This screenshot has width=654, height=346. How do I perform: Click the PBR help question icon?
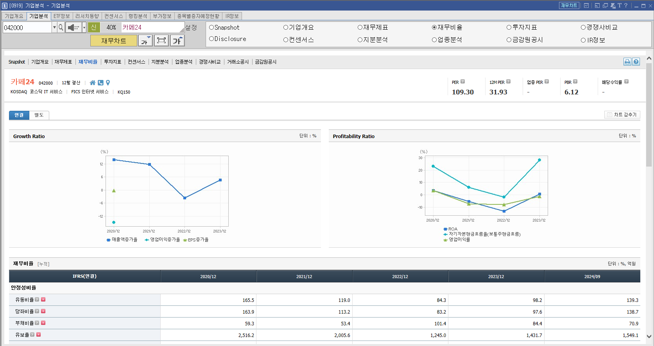click(575, 82)
